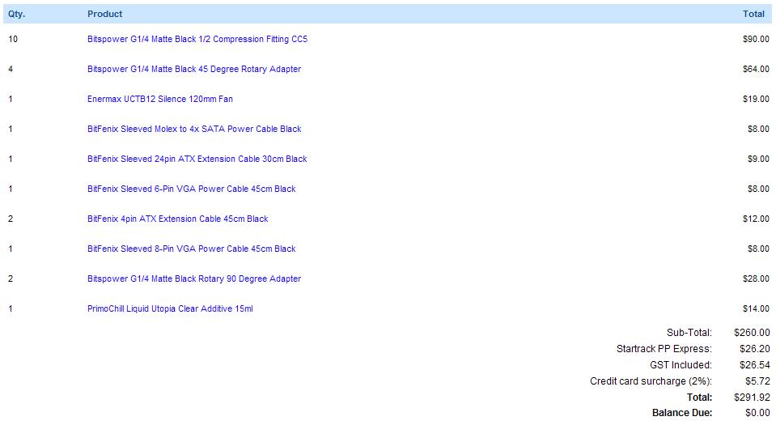This screenshot has width=776, height=421.
Task: Click the Product column header
Action: [x=105, y=14]
